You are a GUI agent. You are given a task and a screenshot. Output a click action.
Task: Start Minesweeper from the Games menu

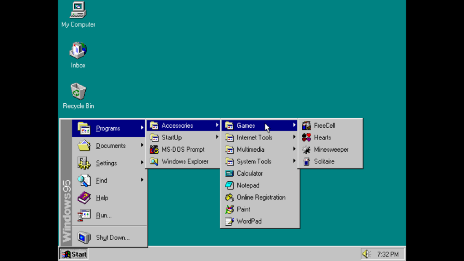coord(330,150)
